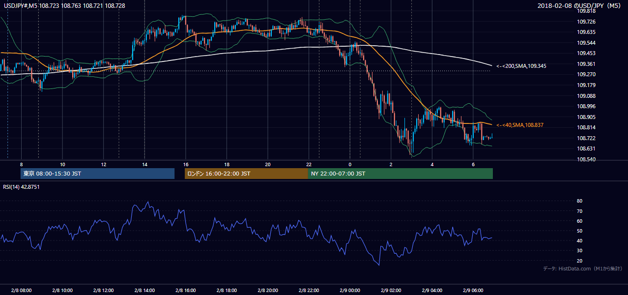This screenshot has height=295, width=628.
Task: Click bottom date label 2/8 14:00
Action: click(x=144, y=291)
